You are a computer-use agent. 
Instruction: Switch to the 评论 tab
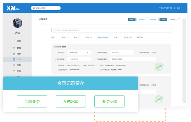pos(53,37)
